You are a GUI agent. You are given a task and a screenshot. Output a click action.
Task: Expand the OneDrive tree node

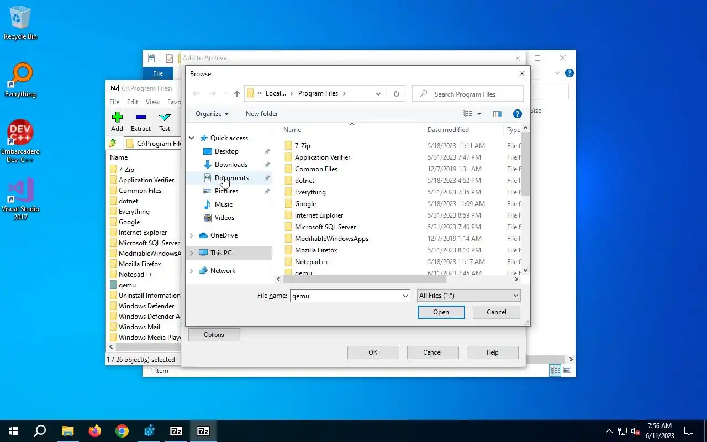click(192, 235)
